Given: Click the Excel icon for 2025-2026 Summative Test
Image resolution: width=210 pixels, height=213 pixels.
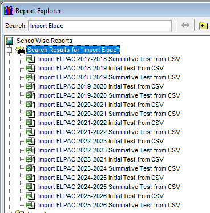Looking at the screenshot, I should pyautogui.click(x=30, y=205).
